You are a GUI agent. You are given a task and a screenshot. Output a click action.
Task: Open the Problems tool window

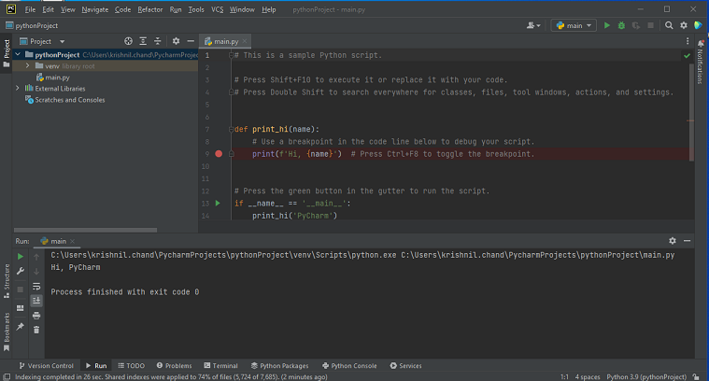pos(174,366)
